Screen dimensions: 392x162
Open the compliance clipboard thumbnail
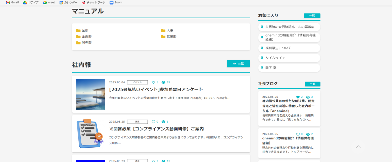90,133
